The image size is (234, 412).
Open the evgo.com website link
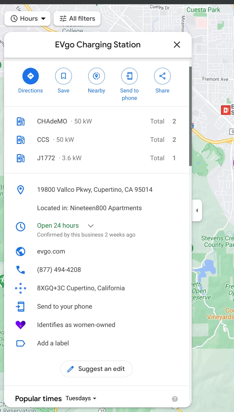click(51, 252)
